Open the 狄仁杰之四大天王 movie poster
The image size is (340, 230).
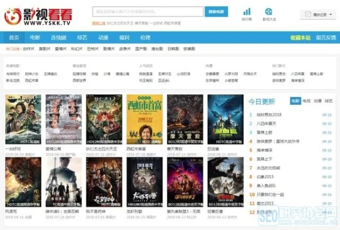pos(104,119)
